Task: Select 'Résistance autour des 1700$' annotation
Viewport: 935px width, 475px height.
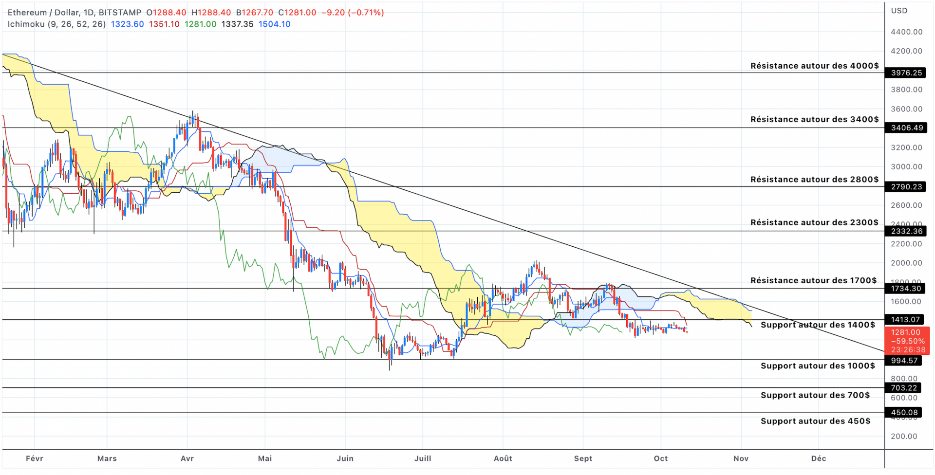Action: (x=814, y=280)
